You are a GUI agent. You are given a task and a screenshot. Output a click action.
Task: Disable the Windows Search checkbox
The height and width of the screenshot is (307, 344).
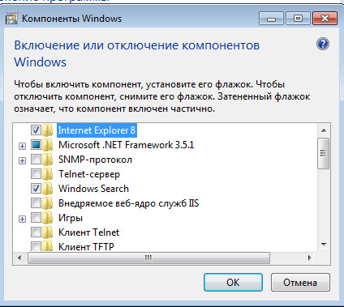click(x=36, y=189)
